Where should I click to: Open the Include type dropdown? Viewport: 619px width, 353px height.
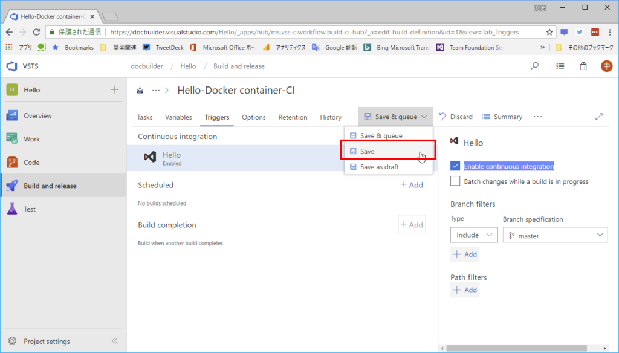point(474,235)
